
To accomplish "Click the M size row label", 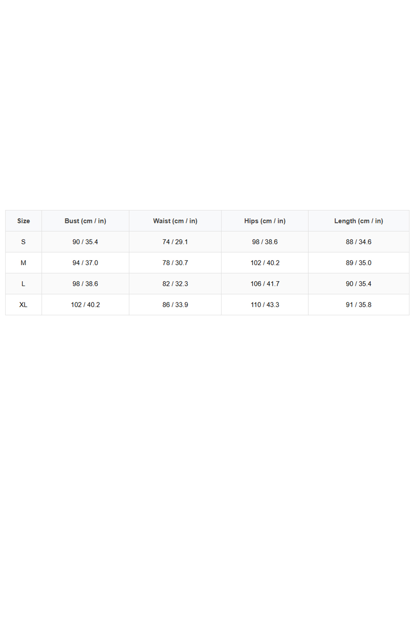I will [24, 263].
